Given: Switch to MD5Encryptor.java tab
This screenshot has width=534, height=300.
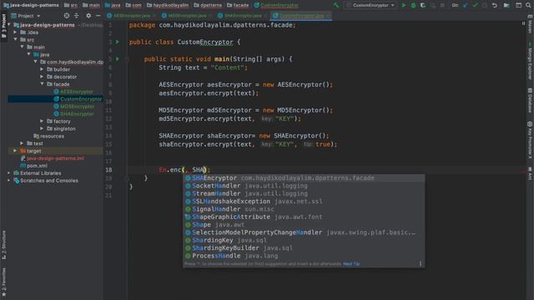Looking at the screenshot, I should (x=187, y=16).
